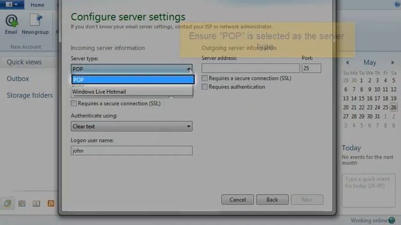Click the outgoing Port field
The image size is (401, 225).
pos(311,68)
